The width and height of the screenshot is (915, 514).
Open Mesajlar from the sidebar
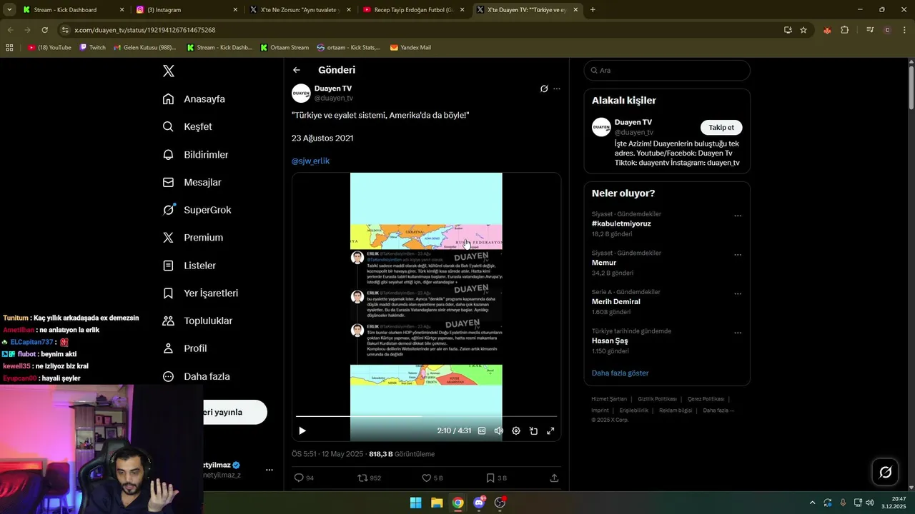point(192,182)
